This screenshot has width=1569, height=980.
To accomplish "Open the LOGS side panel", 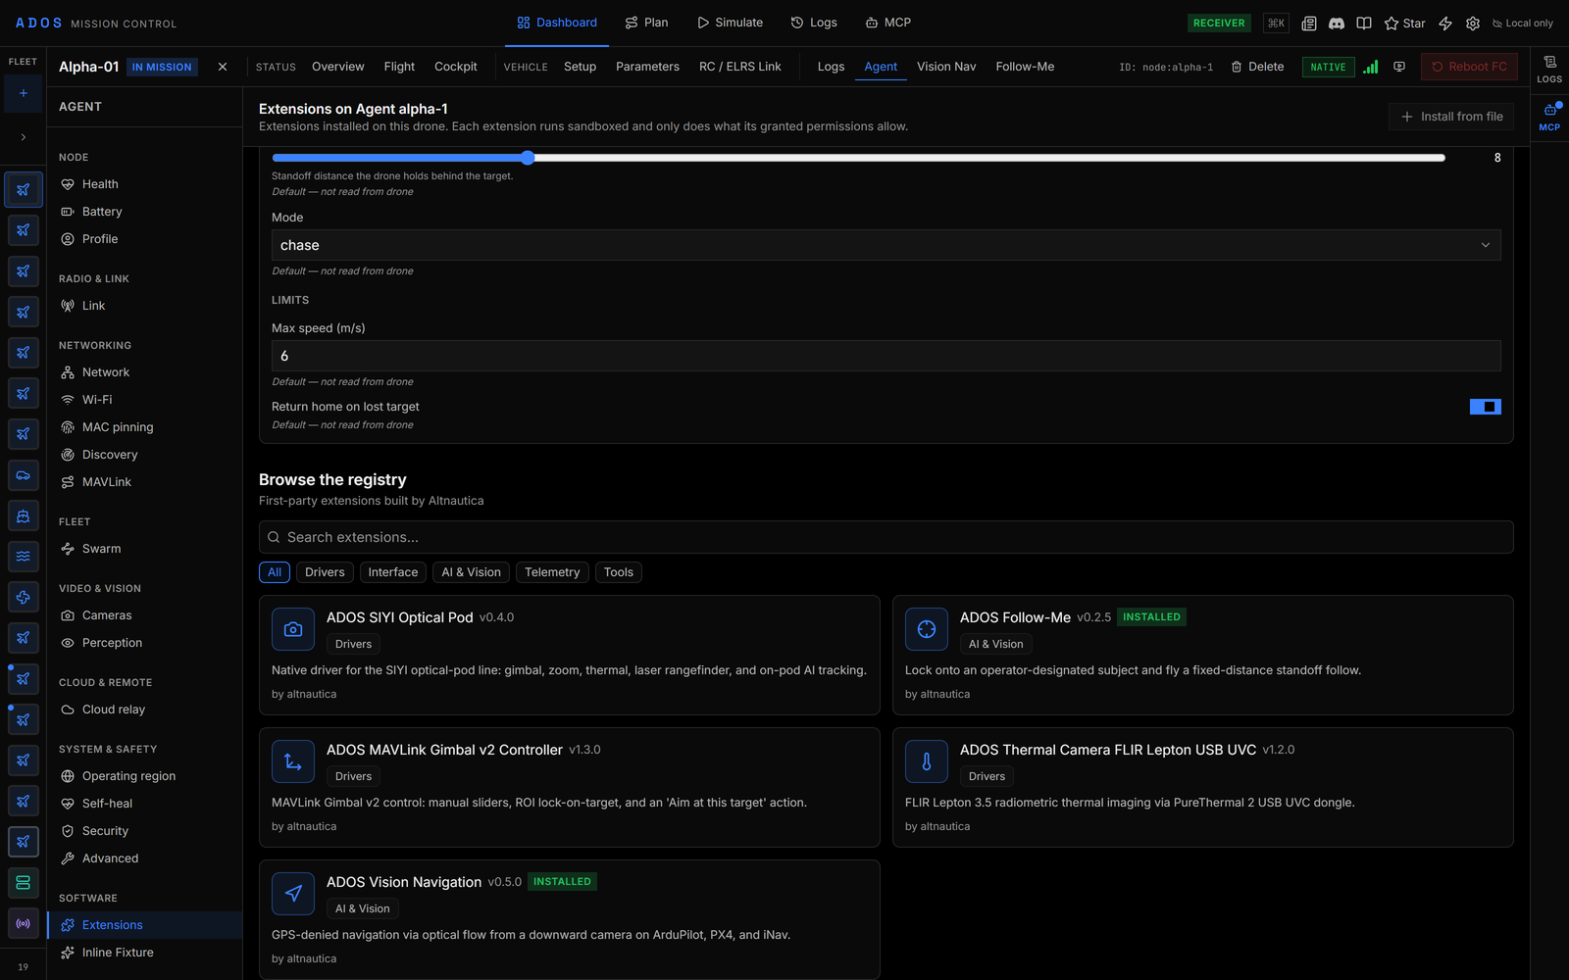I will point(1549,69).
